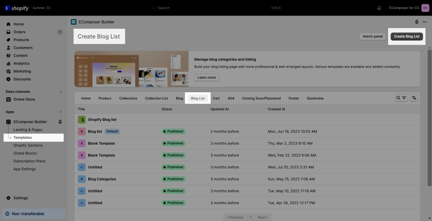Viewport: 432px width, 221px height.
Task: Click the Products tag icon
Action: [x=8, y=40]
